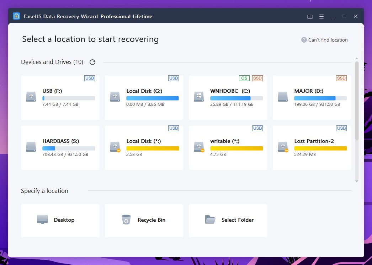The height and width of the screenshot is (265, 372).
Task: Click the 'Local Disk (*:)' drive name
Action: [144, 141]
